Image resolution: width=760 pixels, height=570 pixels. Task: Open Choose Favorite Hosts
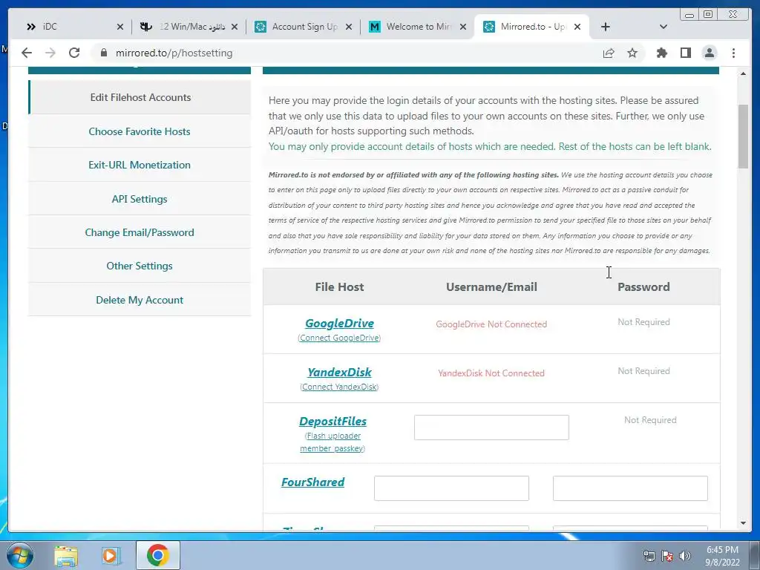click(x=140, y=131)
